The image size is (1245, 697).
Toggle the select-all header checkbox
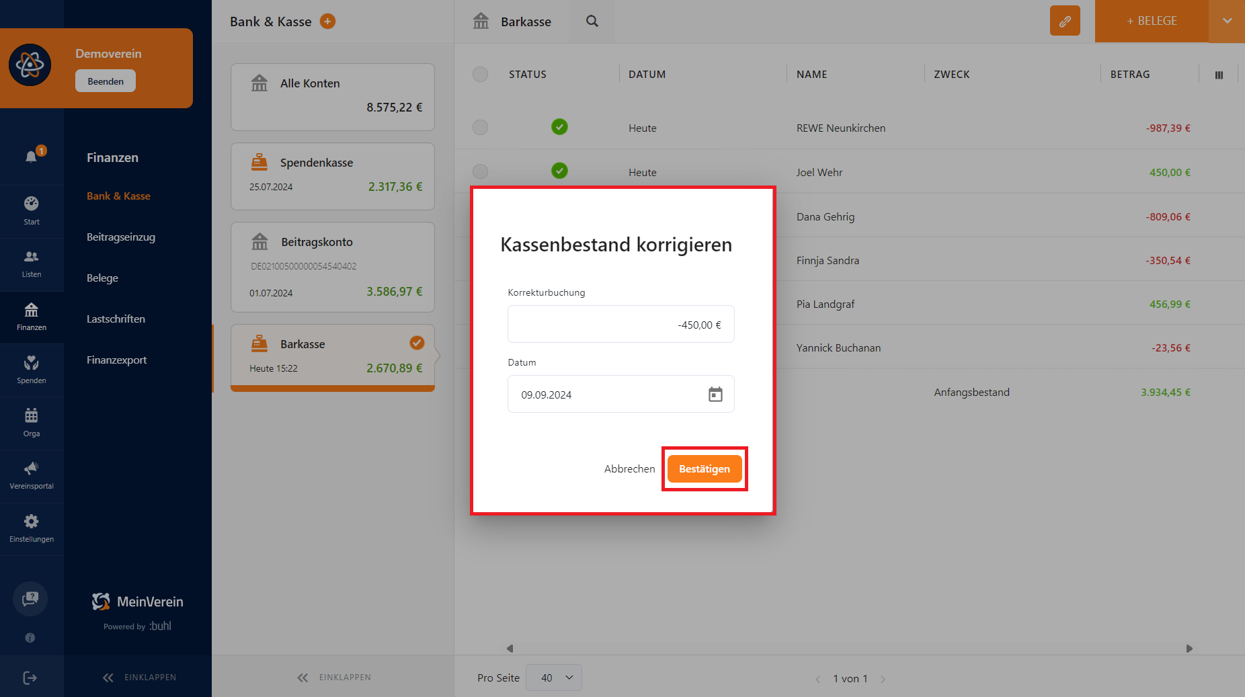(x=480, y=74)
